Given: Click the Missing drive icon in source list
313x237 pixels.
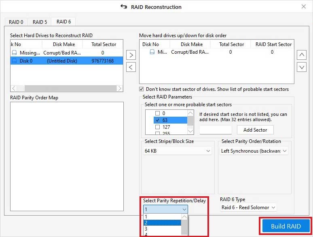Looking at the screenshot, I should point(15,52).
